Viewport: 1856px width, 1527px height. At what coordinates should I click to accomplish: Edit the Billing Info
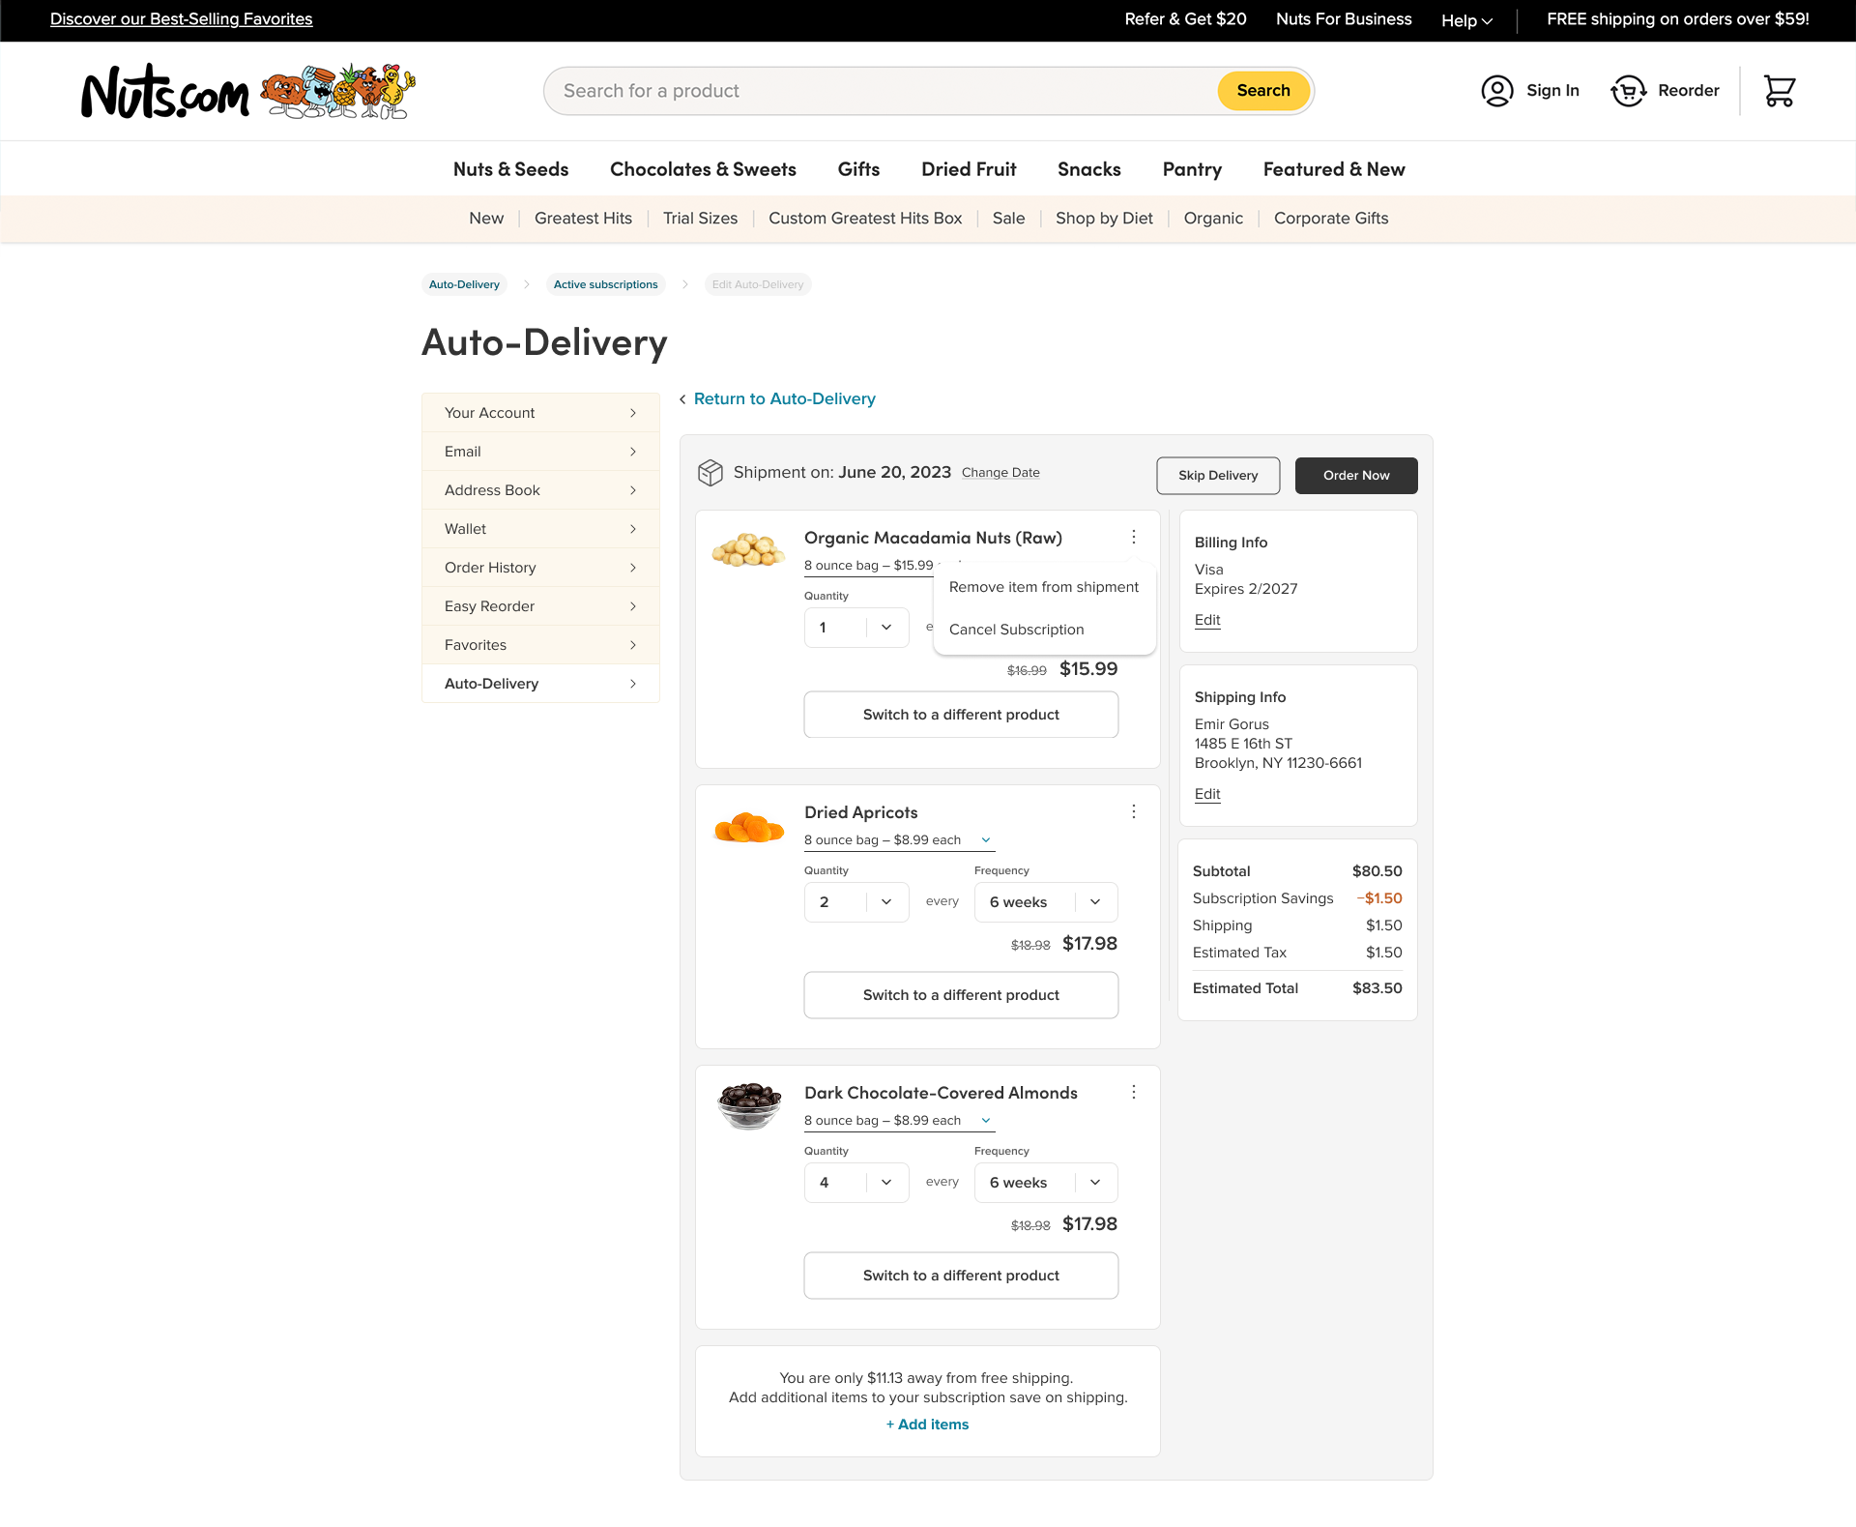(x=1207, y=620)
